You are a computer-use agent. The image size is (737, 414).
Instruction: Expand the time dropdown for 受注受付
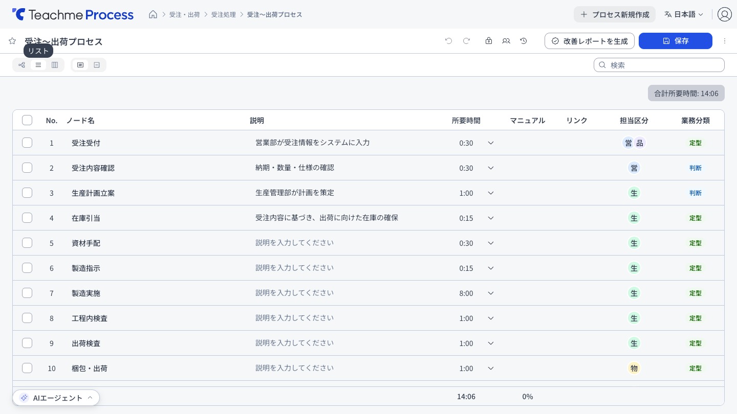(x=491, y=143)
